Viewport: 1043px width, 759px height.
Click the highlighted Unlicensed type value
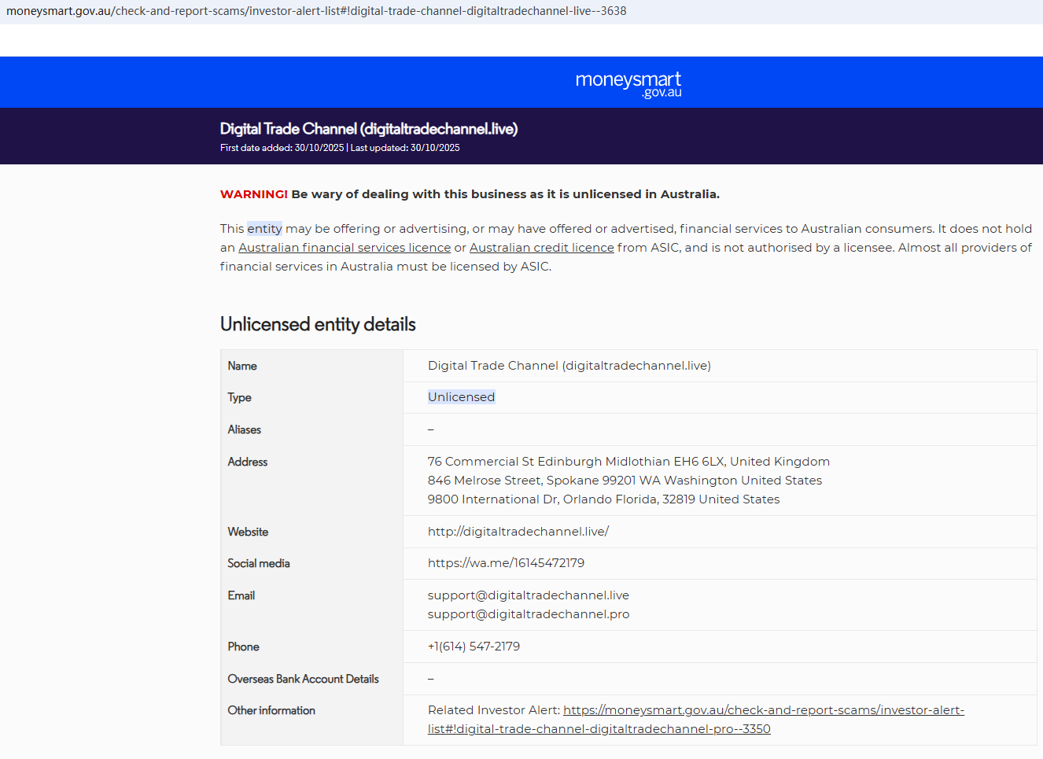462,397
